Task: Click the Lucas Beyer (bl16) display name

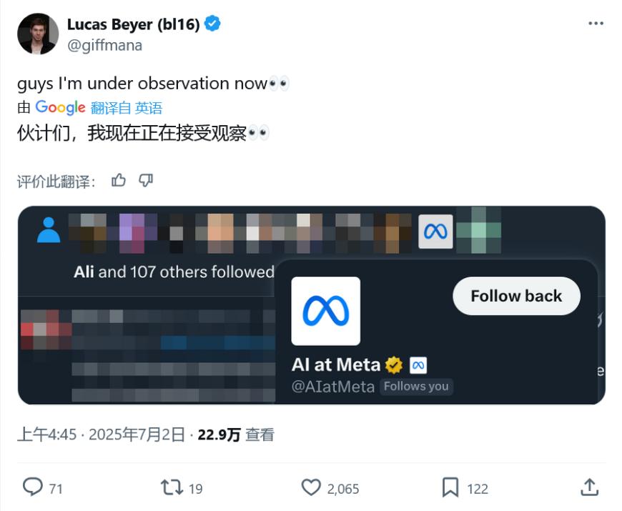Action: [x=133, y=24]
